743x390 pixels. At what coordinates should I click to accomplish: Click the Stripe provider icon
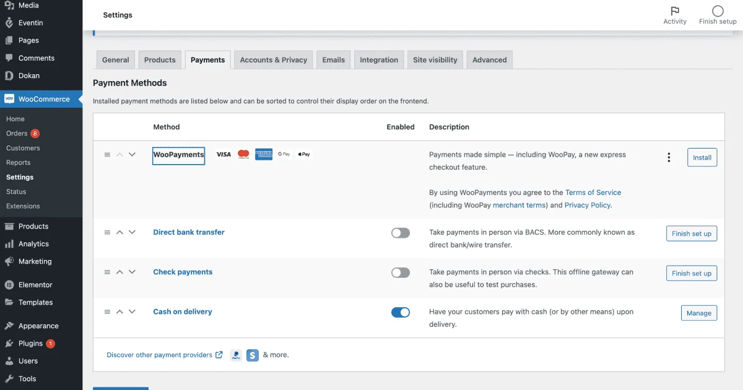[252, 355]
